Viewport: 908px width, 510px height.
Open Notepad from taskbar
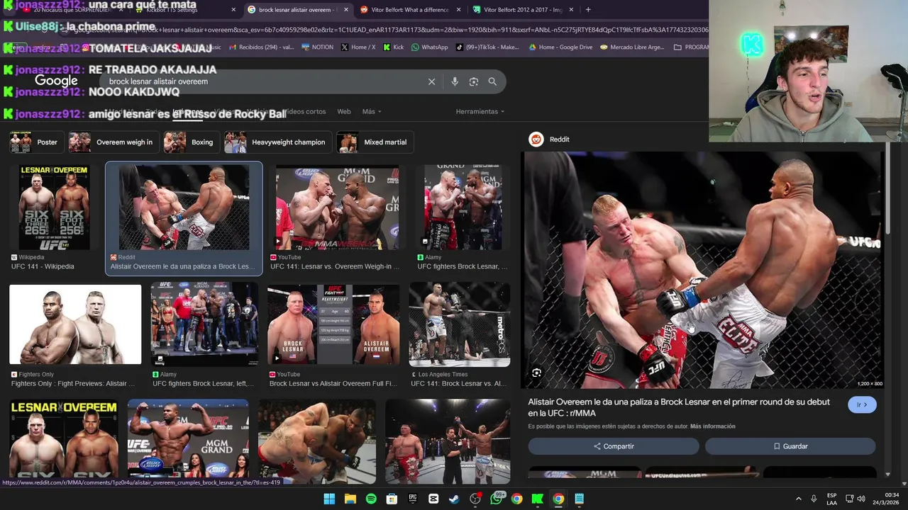[x=580, y=499]
